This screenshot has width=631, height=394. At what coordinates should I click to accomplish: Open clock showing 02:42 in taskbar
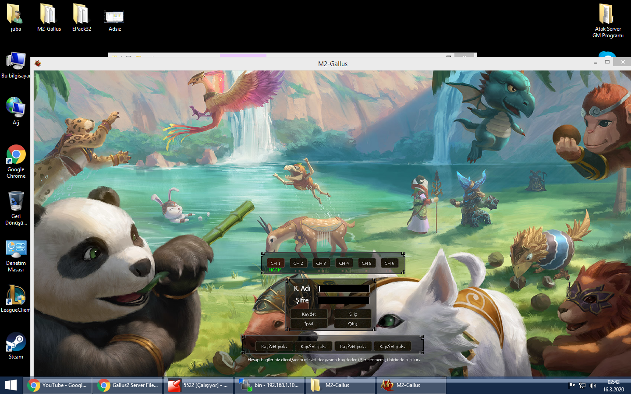(613, 386)
